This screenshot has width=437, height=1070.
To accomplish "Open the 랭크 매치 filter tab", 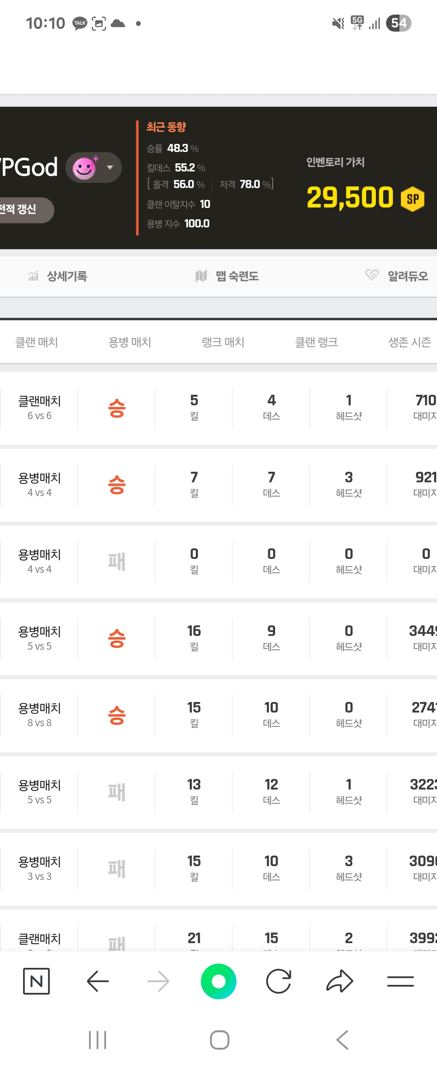I will (223, 342).
